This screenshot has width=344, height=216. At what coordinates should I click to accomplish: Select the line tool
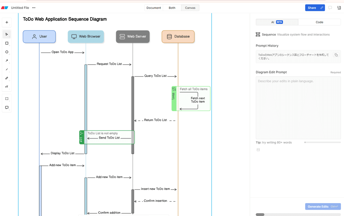pyautogui.click(x=7, y=69)
